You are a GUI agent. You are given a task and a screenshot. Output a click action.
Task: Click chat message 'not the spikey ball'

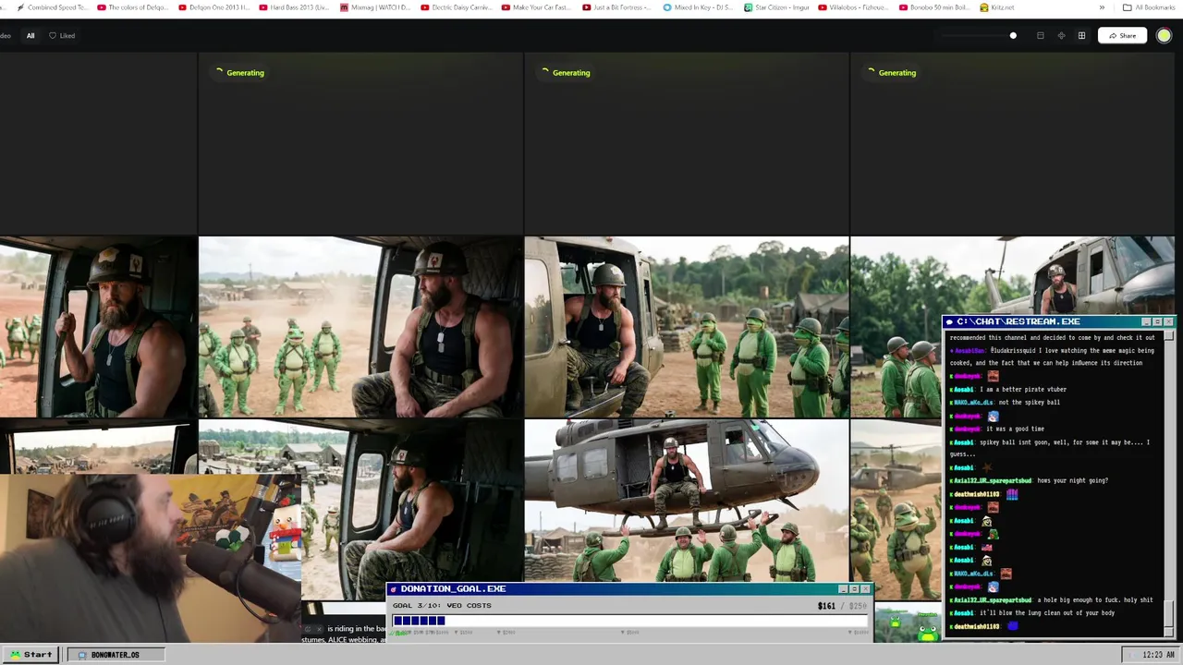point(1029,402)
